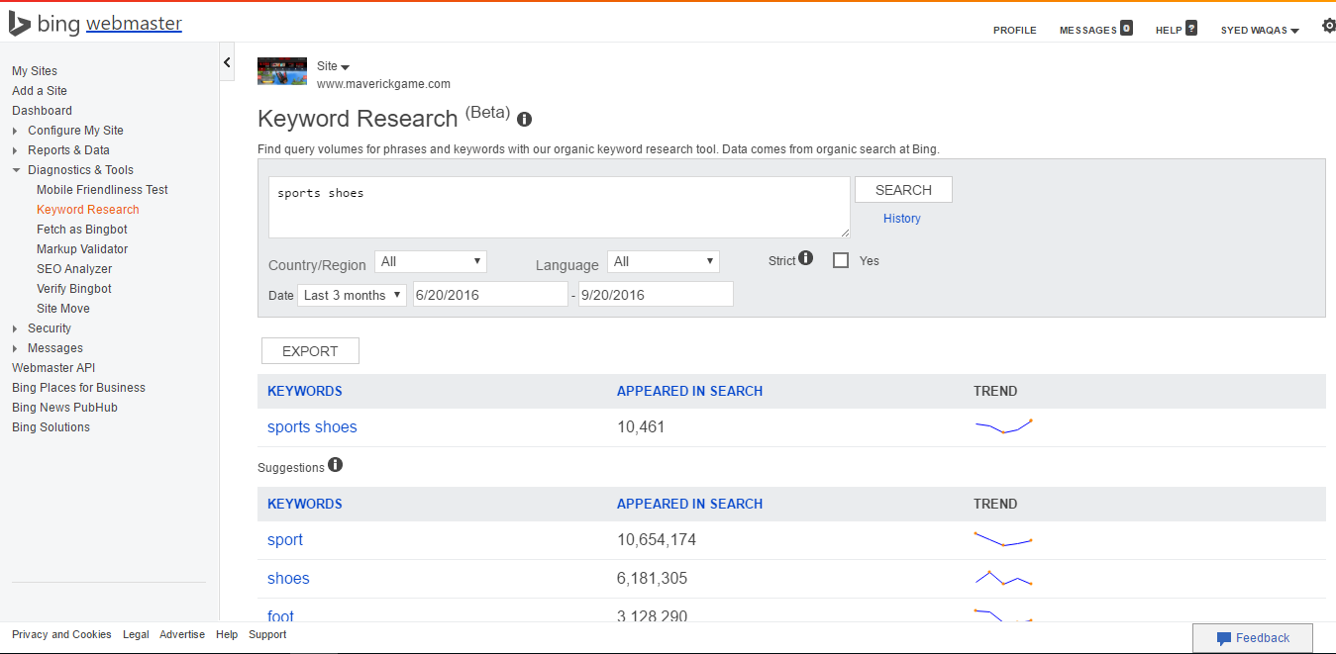View trend sparkline for sports shoes
Screen dimensions: 1336x654
[1003, 426]
